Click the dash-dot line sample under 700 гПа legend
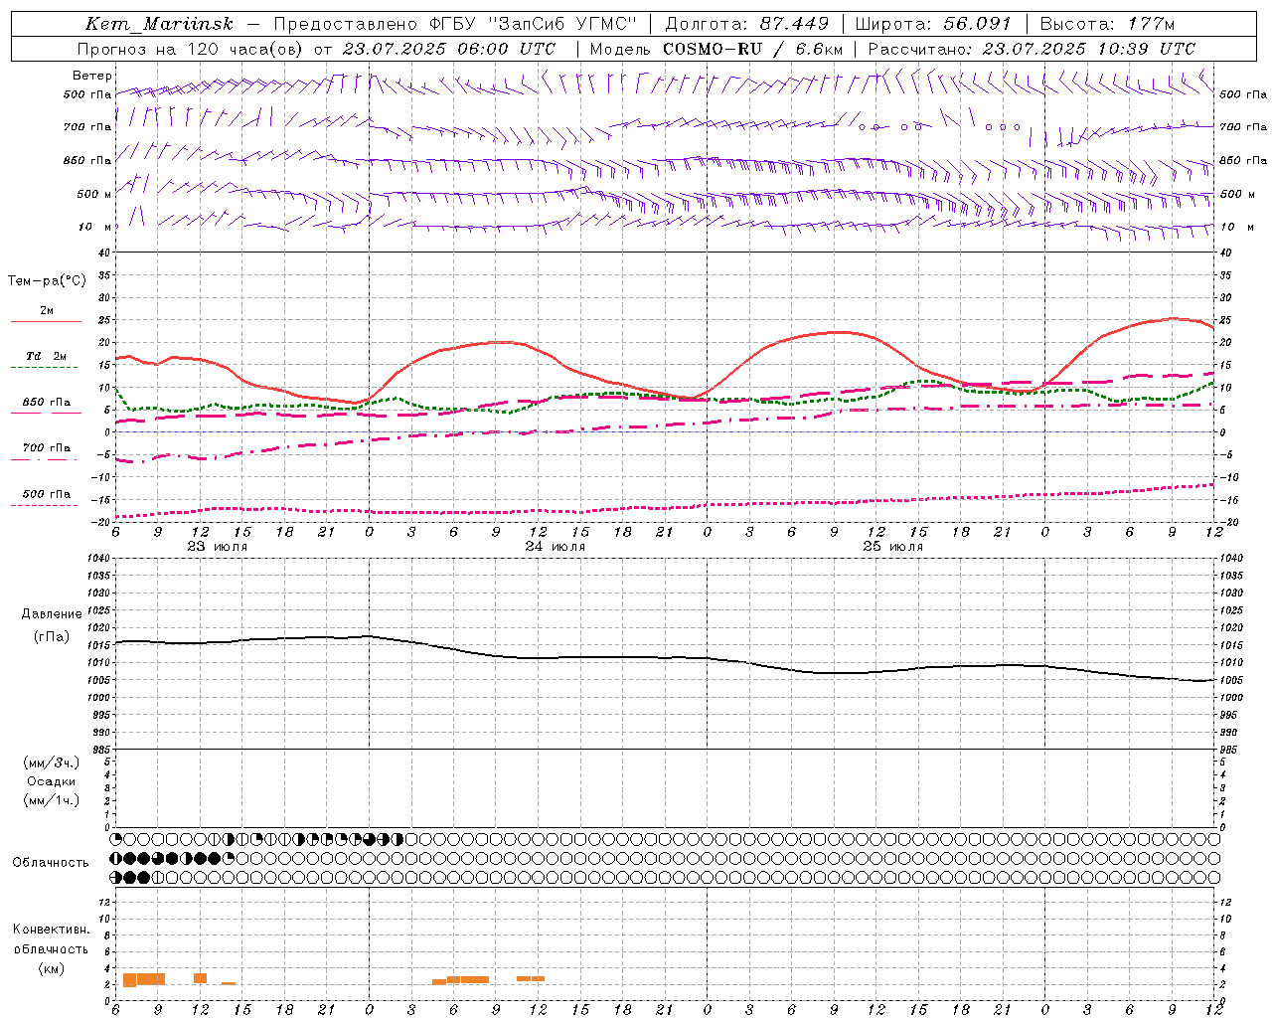The height and width of the screenshot is (1018, 1272). [46, 460]
